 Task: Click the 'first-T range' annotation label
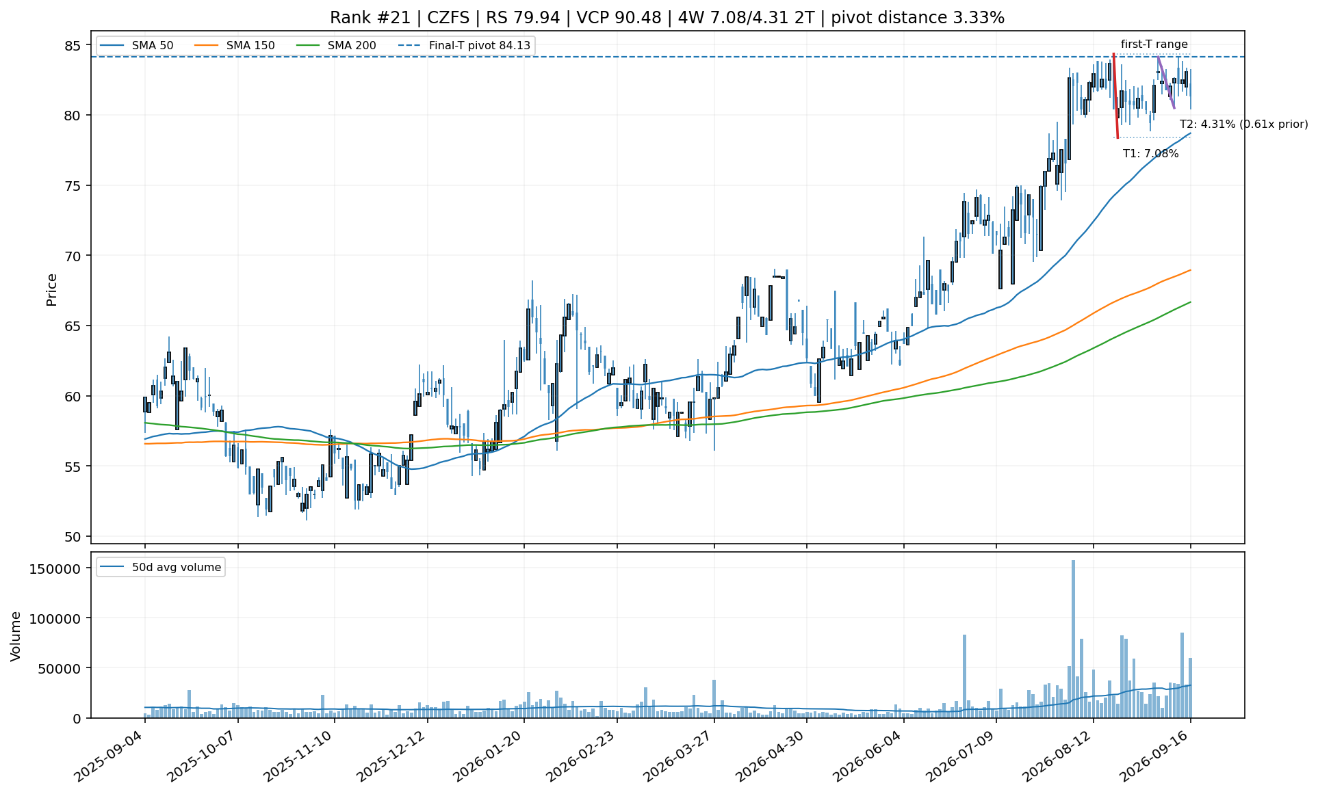[x=1154, y=44]
